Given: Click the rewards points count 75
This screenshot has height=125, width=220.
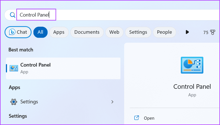Looking at the screenshot, I should click(206, 33).
